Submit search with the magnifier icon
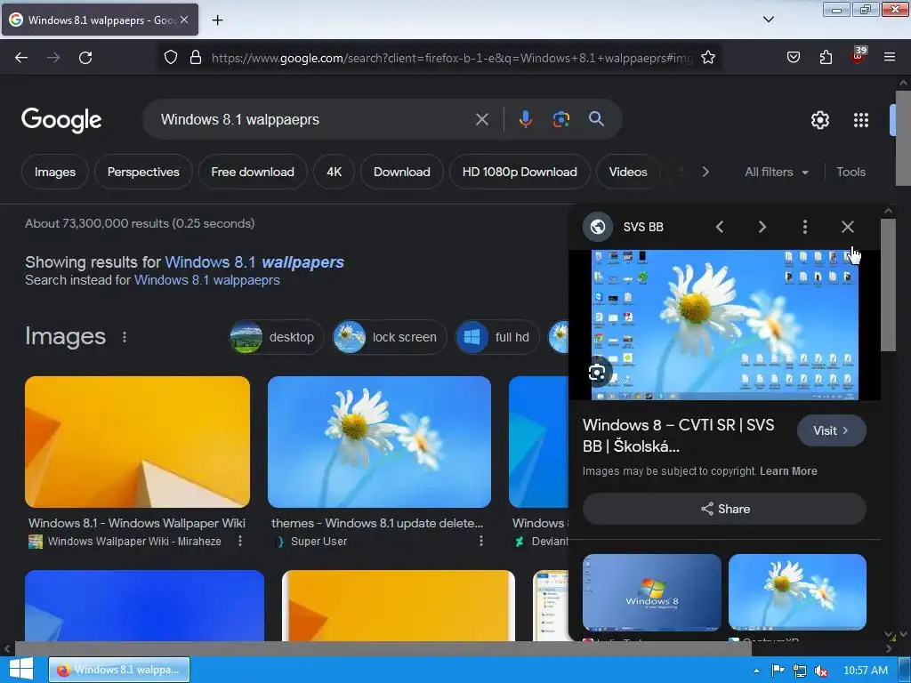911x683 pixels. [x=596, y=119]
